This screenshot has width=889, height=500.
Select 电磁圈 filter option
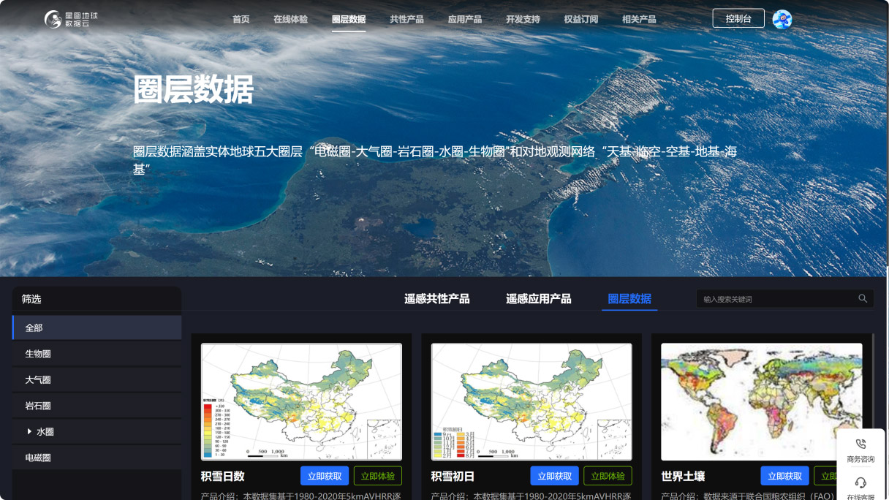38,458
